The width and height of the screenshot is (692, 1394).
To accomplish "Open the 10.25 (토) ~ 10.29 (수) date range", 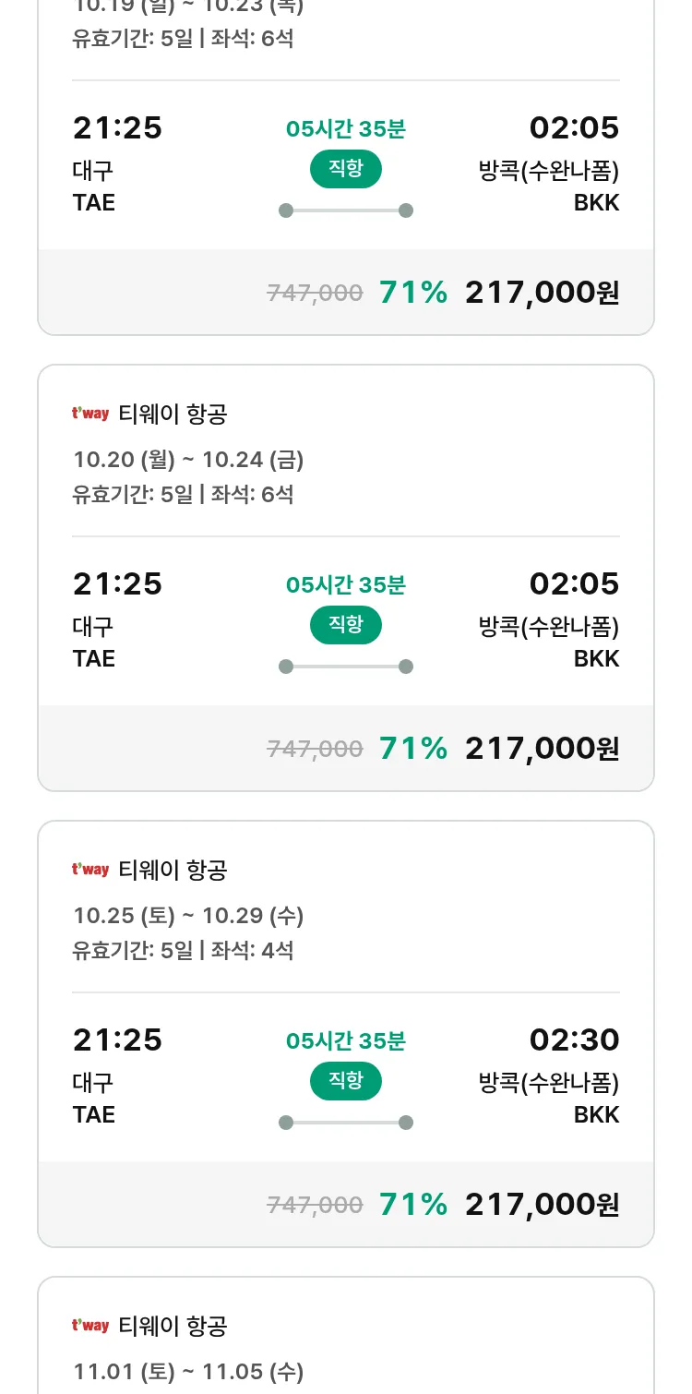I will click(188, 916).
